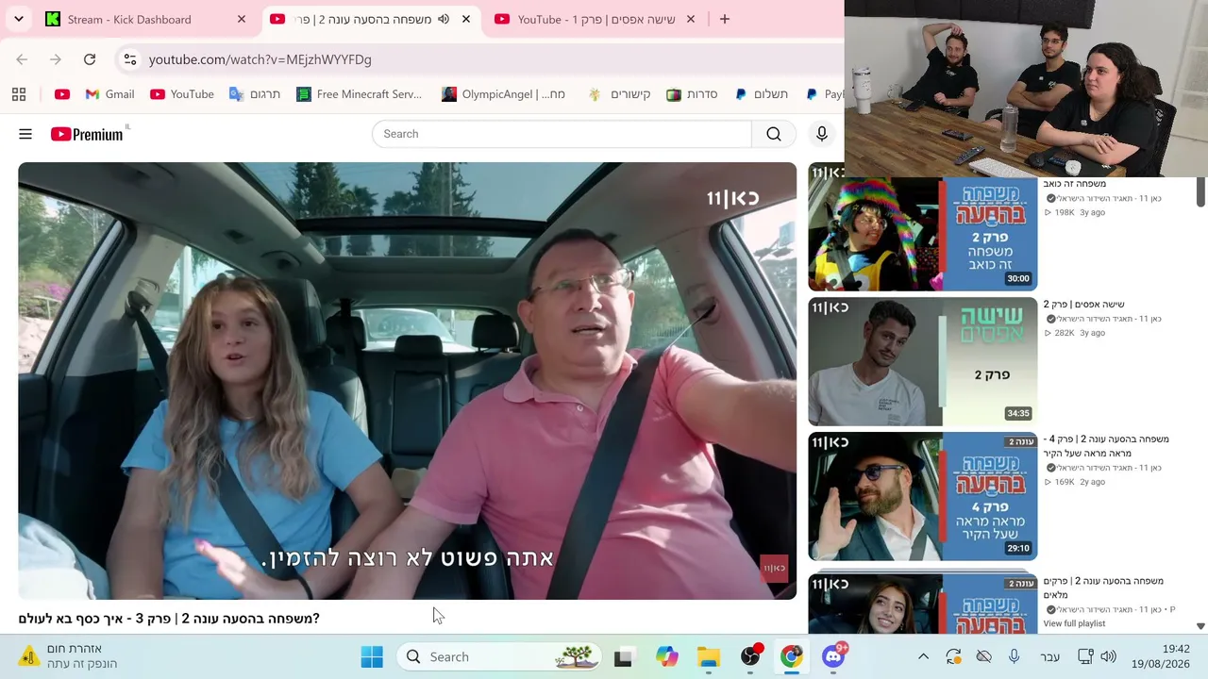
Task: Open the network status tray icon
Action: point(1085,656)
